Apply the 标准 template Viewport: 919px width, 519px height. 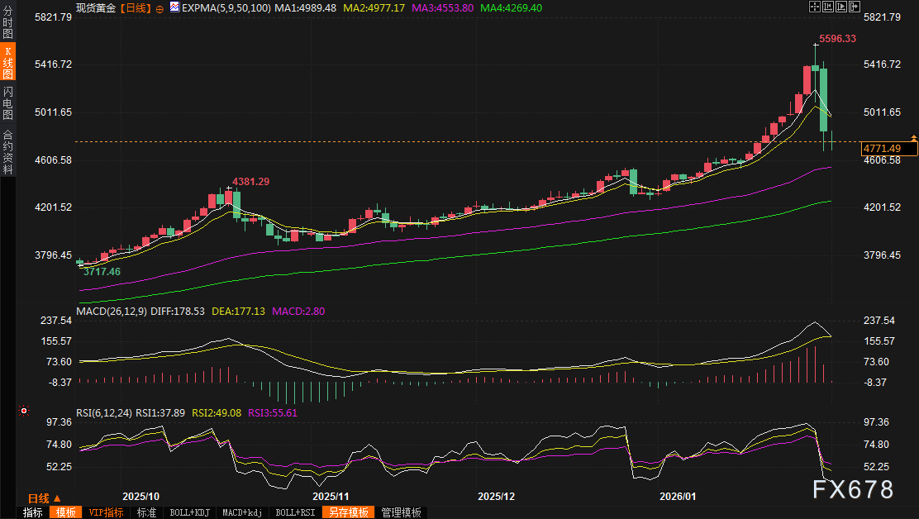click(x=146, y=512)
